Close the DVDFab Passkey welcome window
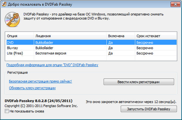The width and height of the screenshot is (182, 120). click(175, 4)
